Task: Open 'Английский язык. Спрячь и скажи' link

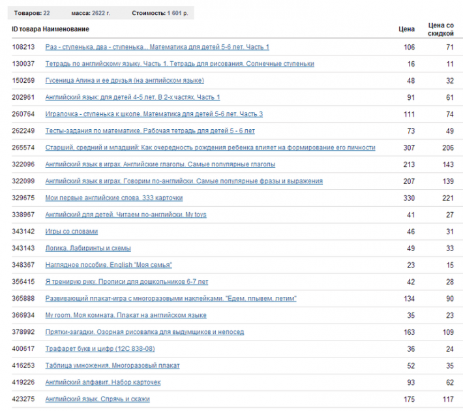Action: coord(97,399)
